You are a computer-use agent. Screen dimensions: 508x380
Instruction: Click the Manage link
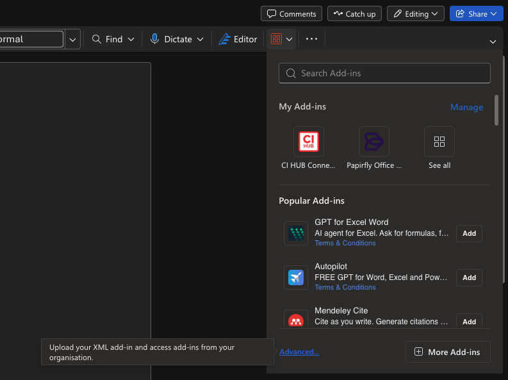pos(466,107)
